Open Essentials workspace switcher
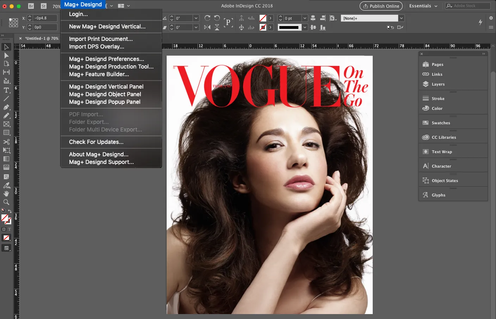This screenshot has width=496, height=319. tap(423, 6)
